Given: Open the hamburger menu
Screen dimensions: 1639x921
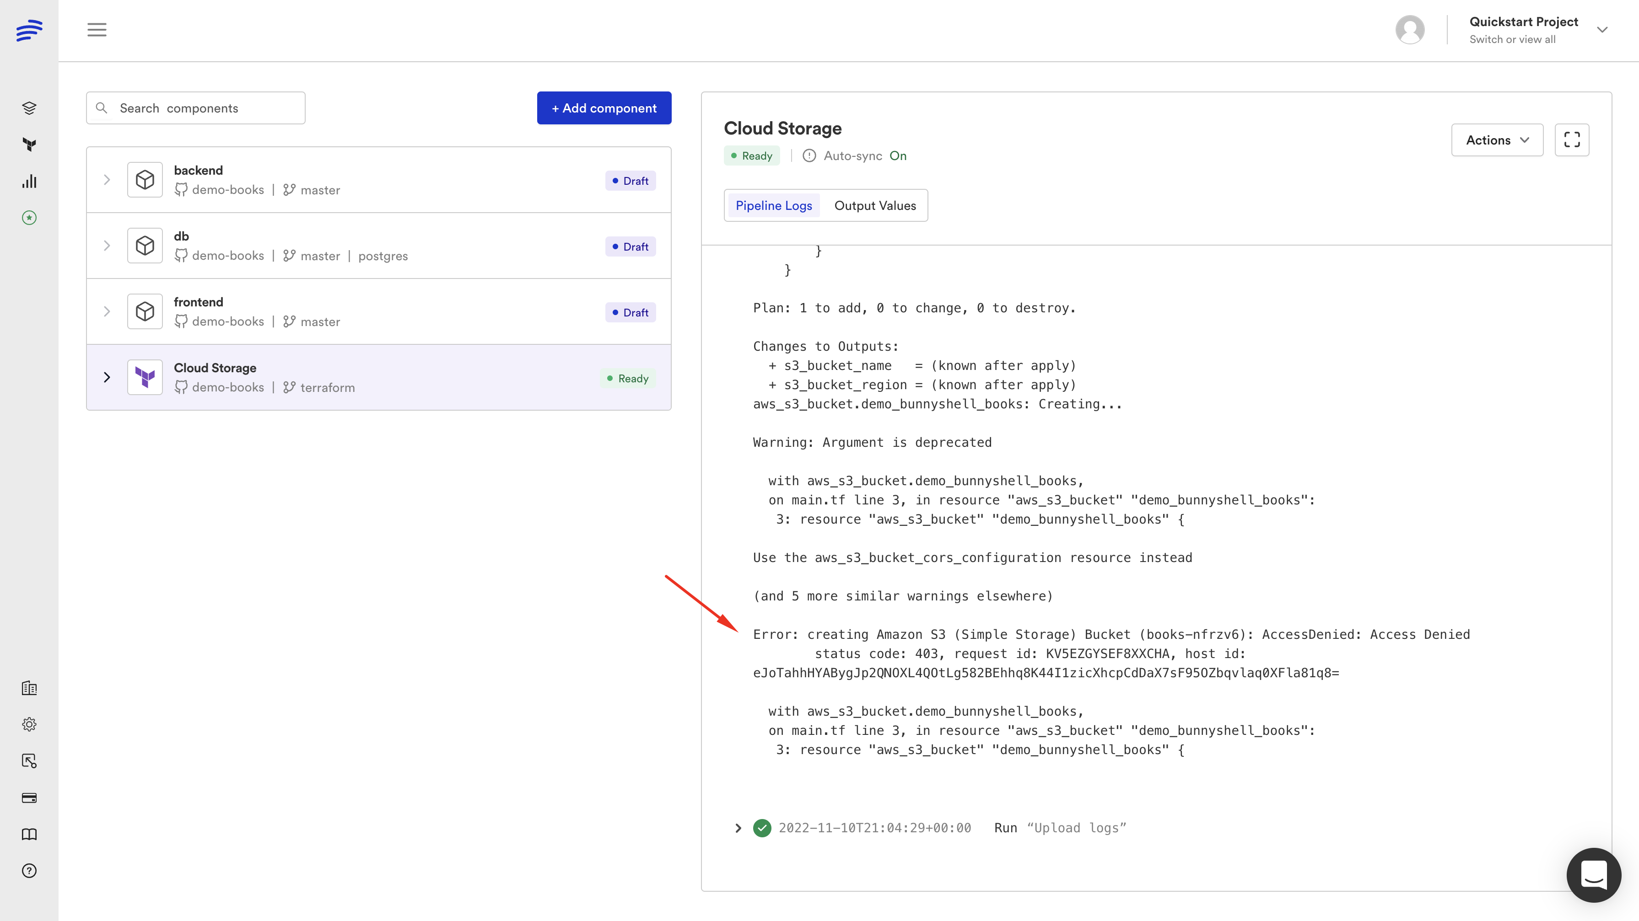Looking at the screenshot, I should (x=97, y=30).
